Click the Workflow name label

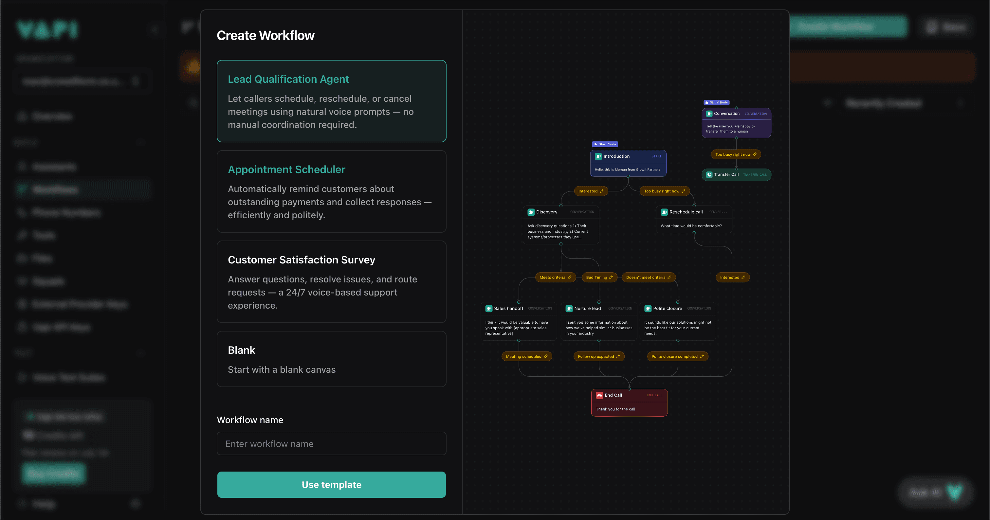click(x=250, y=420)
